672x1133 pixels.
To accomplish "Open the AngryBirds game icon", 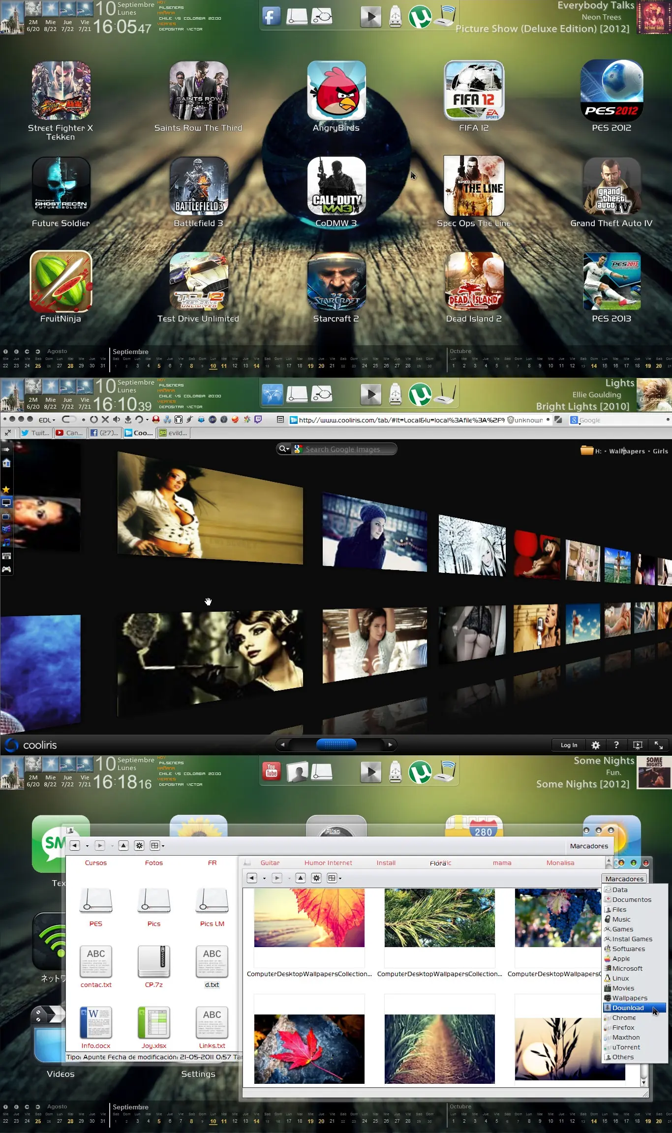I will pos(336,90).
